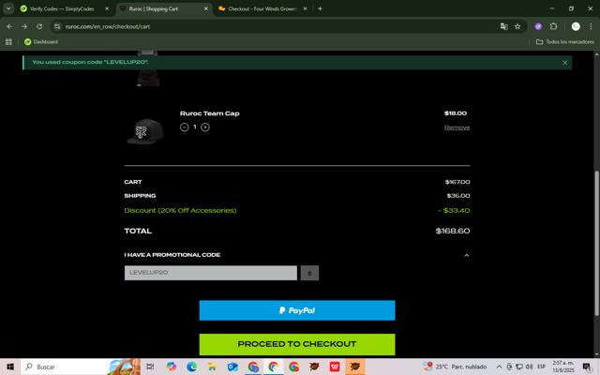This screenshot has width=600, height=375.
Task: Go forward to next page
Action: pyautogui.click(x=24, y=26)
